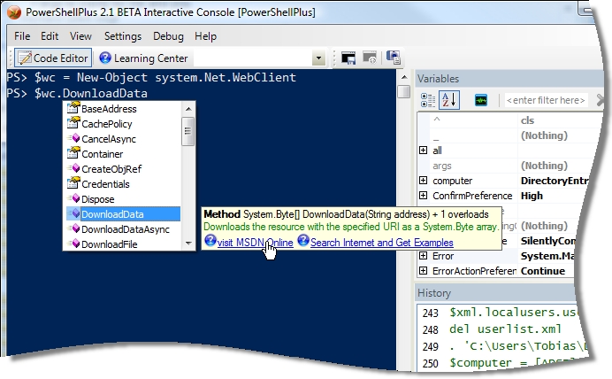Click the High value of ConfirmPreference
This screenshot has height=379, width=612.
click(x=532, y=196)
